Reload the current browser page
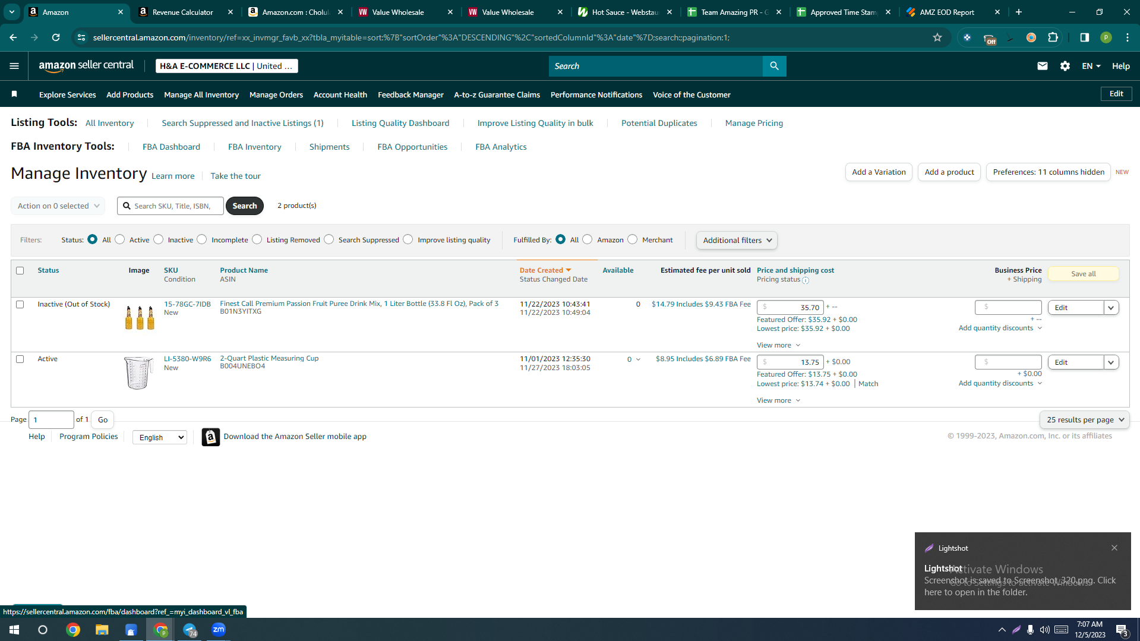 pos(56,37)
